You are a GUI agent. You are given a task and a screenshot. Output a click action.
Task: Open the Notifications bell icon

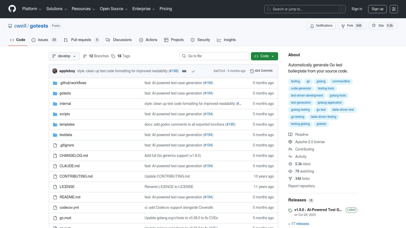click(x=312, y=26)
